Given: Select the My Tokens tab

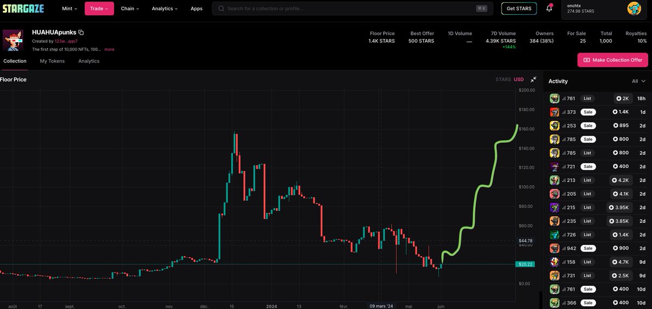Looking at the screenshot, I should coord(52,61).
